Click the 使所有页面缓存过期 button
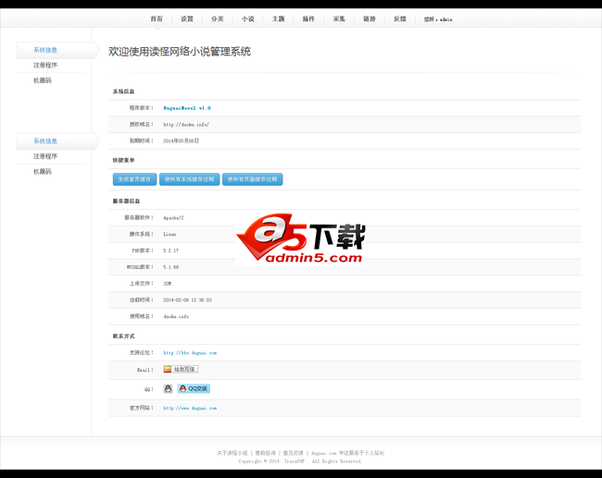 coord(253,179)
